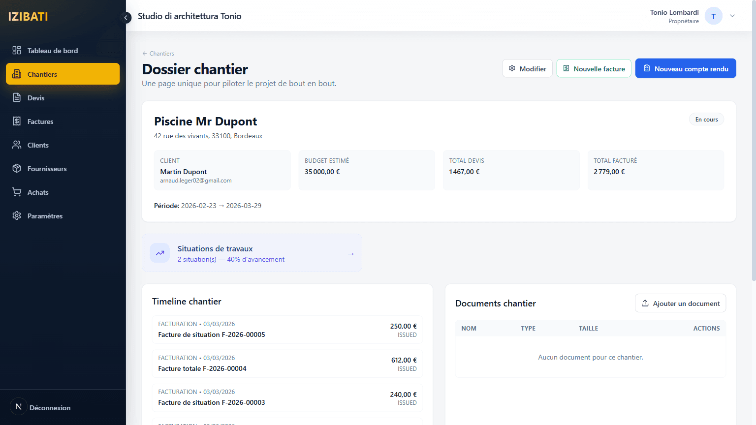Collapse the sidebar with the chevron arrow

[126, 18]
